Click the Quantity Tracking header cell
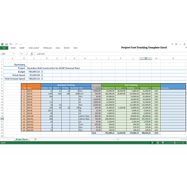The height and width of the screenshot is (187, 187). point(66,85)
